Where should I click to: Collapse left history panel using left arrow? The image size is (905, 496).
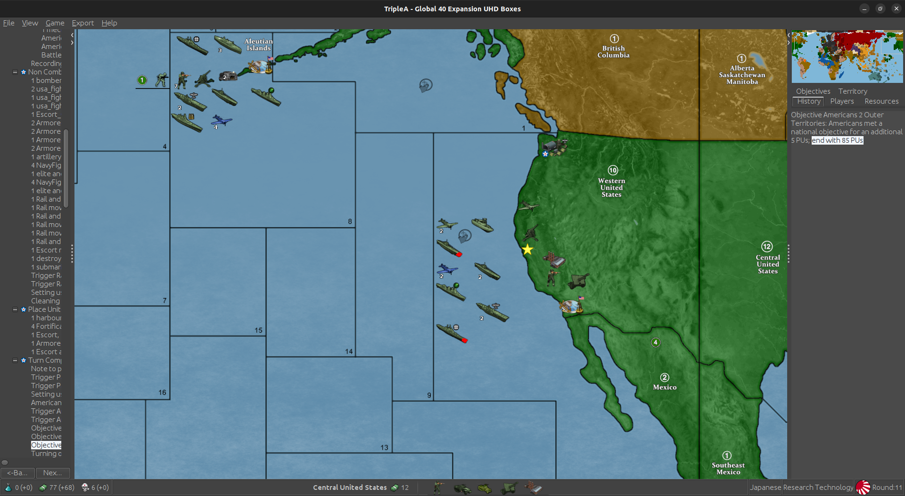pyautogui.click(x=72, y=35)
